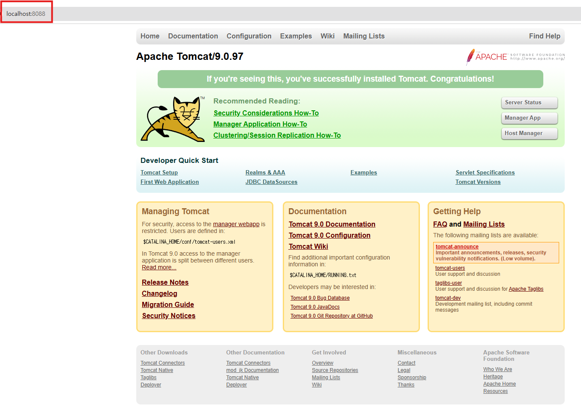
Task: Open the taglibs-user mailing list link
Action: 449,283
